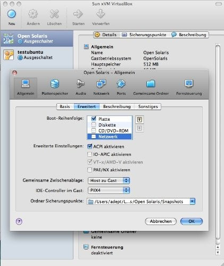Click the folder icon in snapshots path

[91, 202]
